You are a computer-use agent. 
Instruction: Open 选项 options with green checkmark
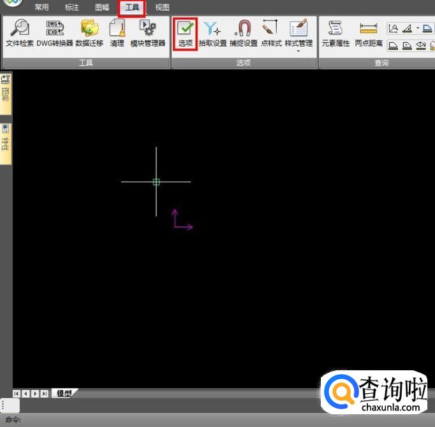pos(185,33)
